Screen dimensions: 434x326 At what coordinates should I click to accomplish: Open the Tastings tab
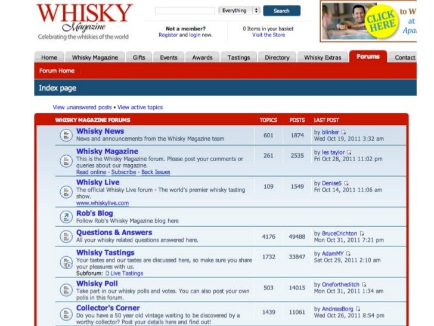click(238, 57)
